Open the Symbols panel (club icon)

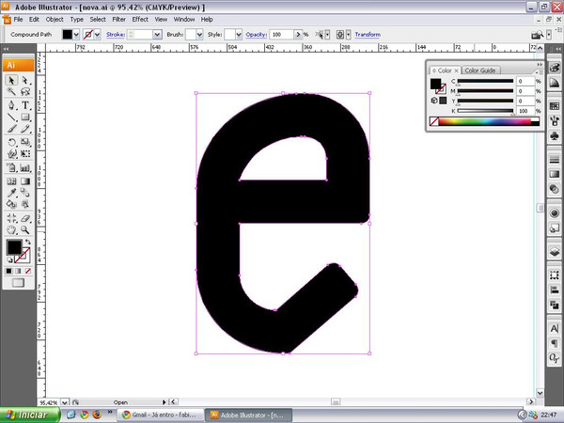tap(554, 134)
